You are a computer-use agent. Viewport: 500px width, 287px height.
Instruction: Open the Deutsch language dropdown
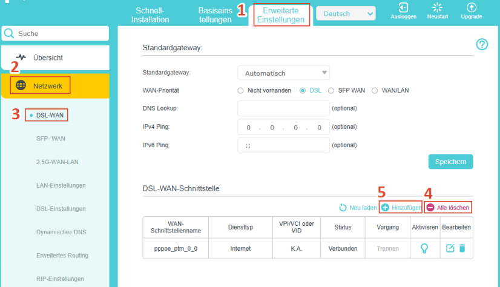tap(346, 14)
